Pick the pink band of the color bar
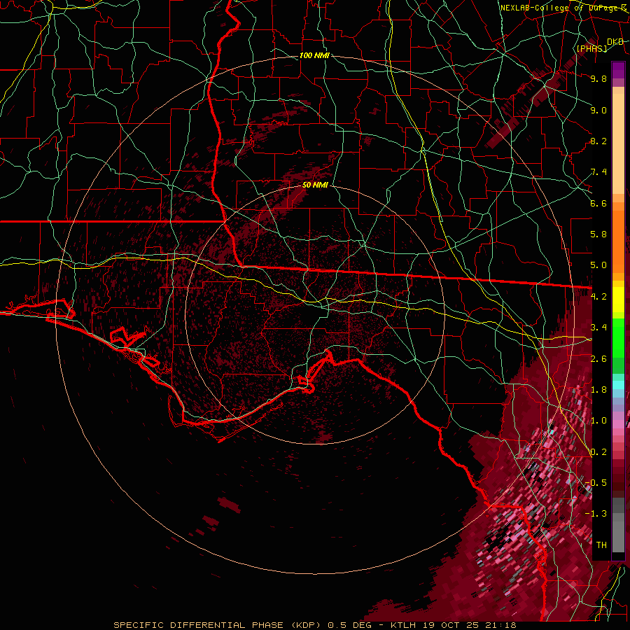This screenshot has height=630, width=630. 618,424
